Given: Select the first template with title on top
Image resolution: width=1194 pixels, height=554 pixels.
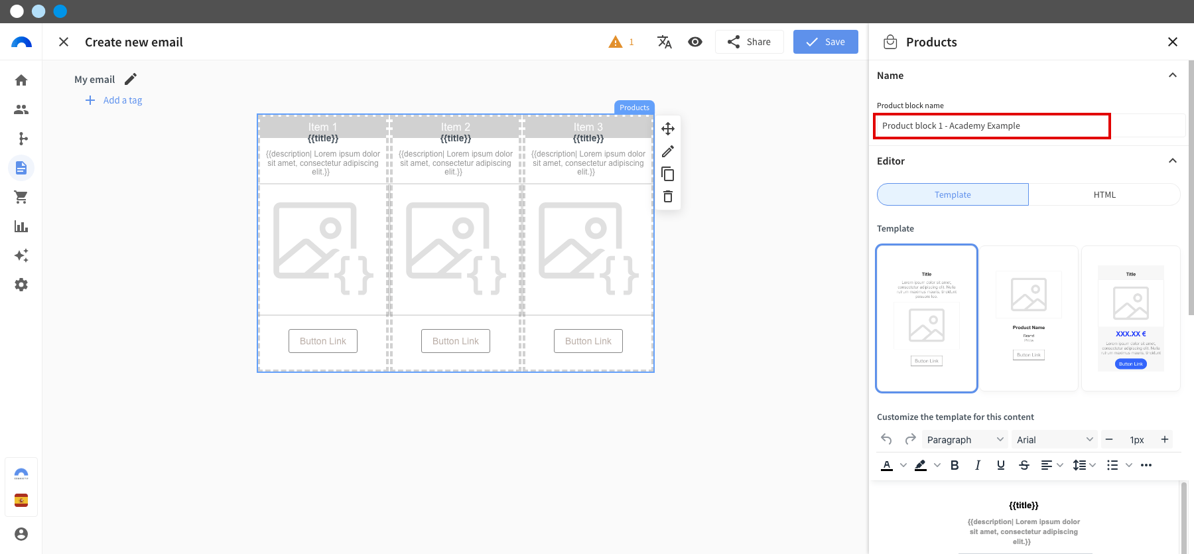Looking at the screenshot, I should (x=927, y=318).
